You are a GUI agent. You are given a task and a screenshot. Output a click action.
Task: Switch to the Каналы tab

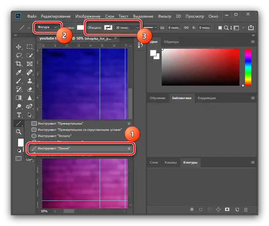point(170,162)
